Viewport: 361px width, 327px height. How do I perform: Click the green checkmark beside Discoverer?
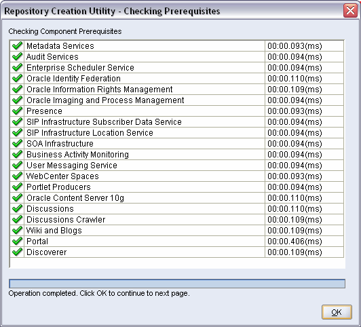pyautogui.click(x=17, y=252)
